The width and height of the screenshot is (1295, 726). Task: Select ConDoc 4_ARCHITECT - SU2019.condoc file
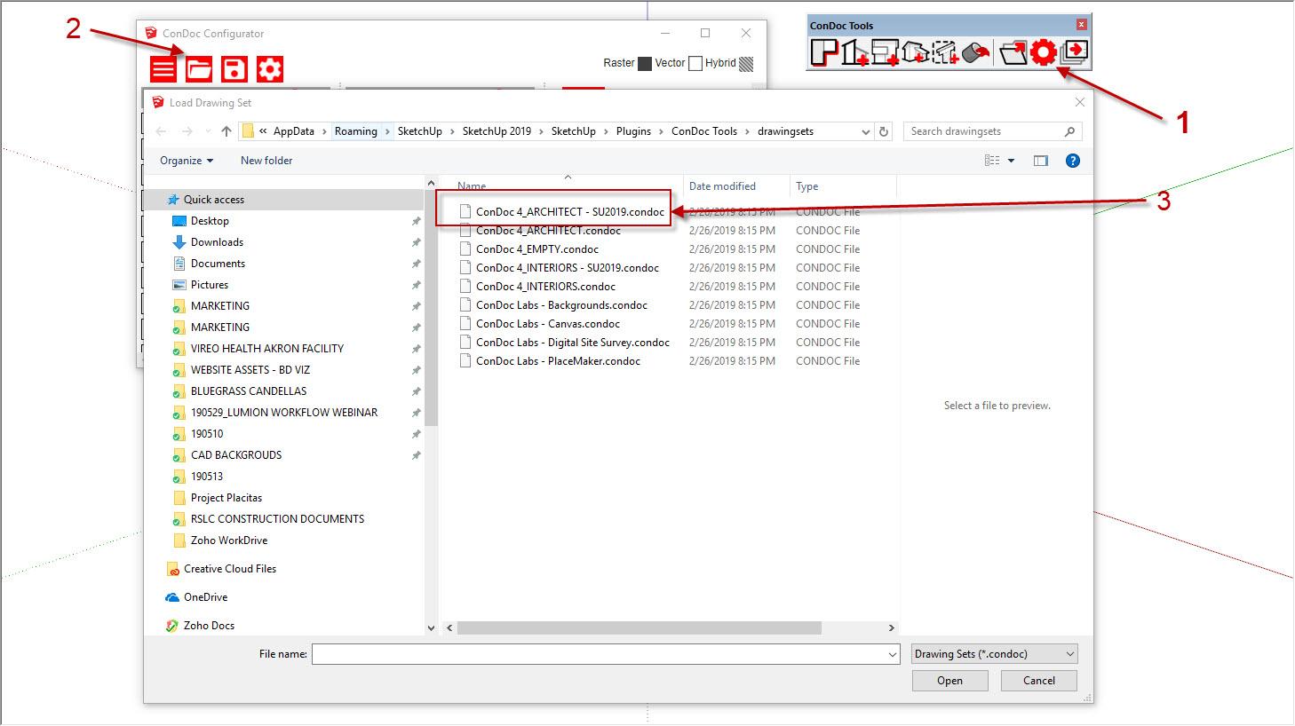point(569,212)
